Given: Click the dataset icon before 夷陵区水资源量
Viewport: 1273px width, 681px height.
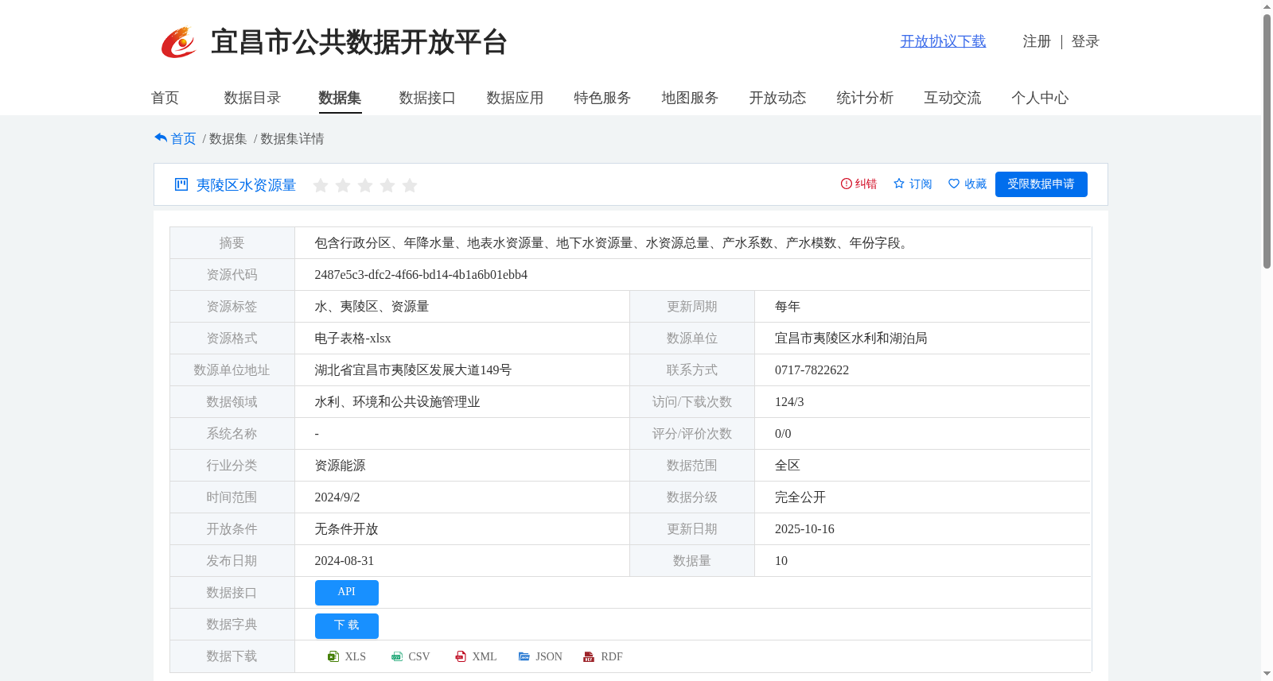Looking at the screenshot, I should click(x=181, y=184).
